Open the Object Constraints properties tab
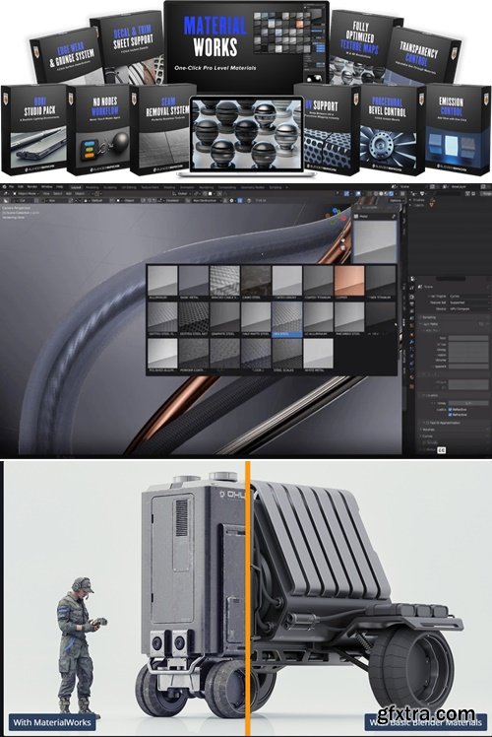 tap(411, 363)
